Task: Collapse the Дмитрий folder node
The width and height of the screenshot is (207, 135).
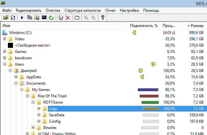Action: (x=10, y=70)
